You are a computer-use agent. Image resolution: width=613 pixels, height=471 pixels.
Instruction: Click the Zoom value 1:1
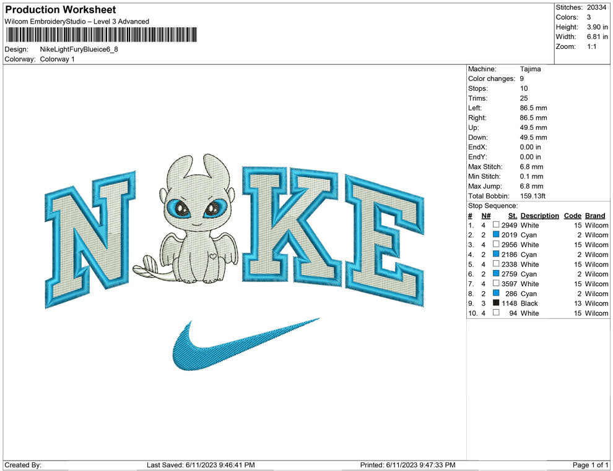tap(591, 46)
